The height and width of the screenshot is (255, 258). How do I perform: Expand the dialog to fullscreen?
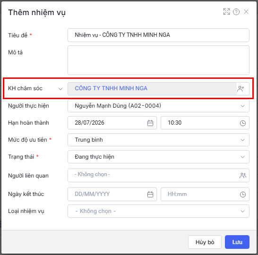pyautogui.click(x=226, y=12)
